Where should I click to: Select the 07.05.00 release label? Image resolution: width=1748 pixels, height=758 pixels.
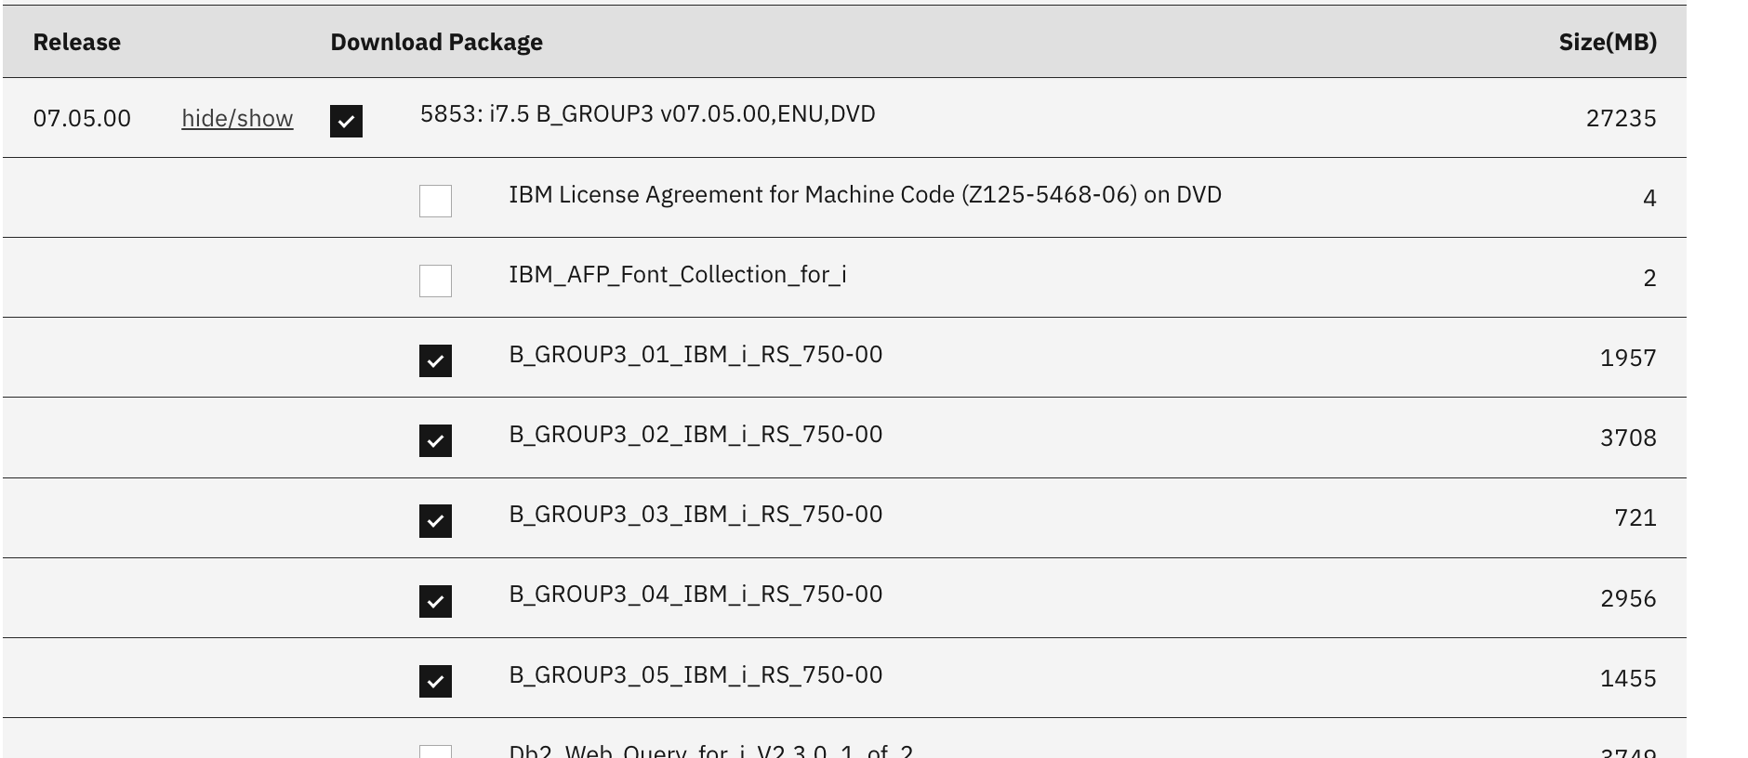click(x=82, y=119)
